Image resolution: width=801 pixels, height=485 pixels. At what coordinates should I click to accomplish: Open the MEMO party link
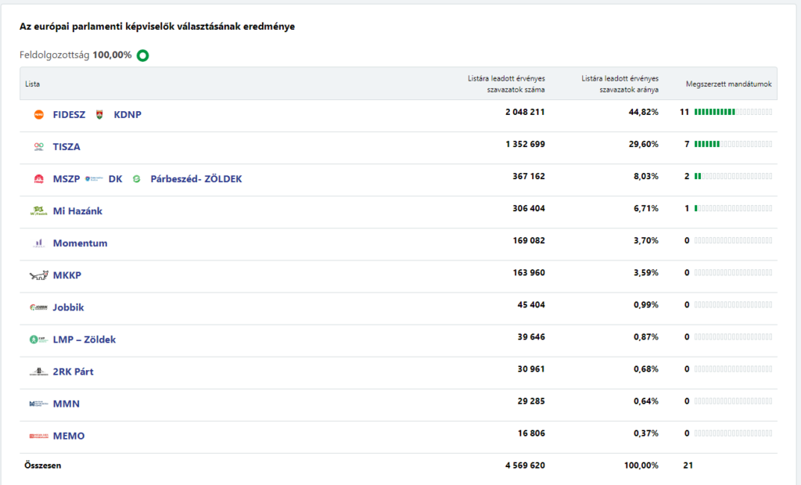(69, 436)
